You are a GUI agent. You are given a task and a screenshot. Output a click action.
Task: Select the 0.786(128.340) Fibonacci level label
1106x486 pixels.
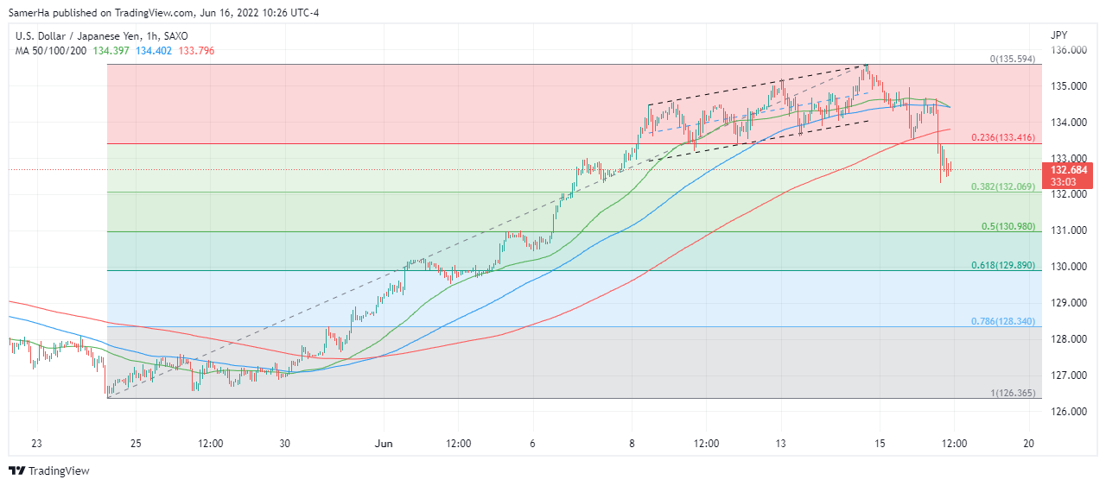[1004, 321]
